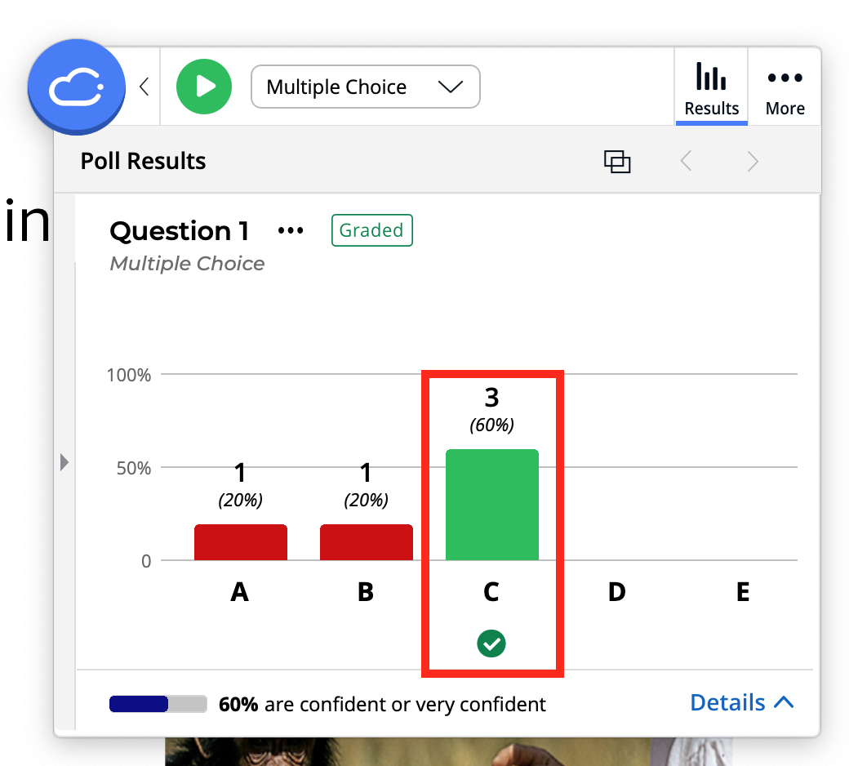This screenshot has height=766, width=849.
Task: Open the Question 1 options ellipsis
Action: tap(291, 230)
